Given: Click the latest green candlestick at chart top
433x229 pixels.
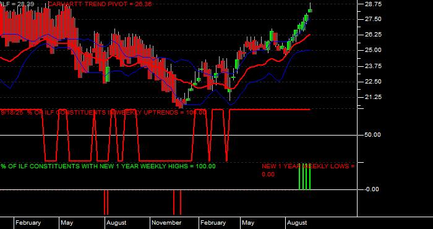Looking at the screenshot, I should (x=311, y=11).
